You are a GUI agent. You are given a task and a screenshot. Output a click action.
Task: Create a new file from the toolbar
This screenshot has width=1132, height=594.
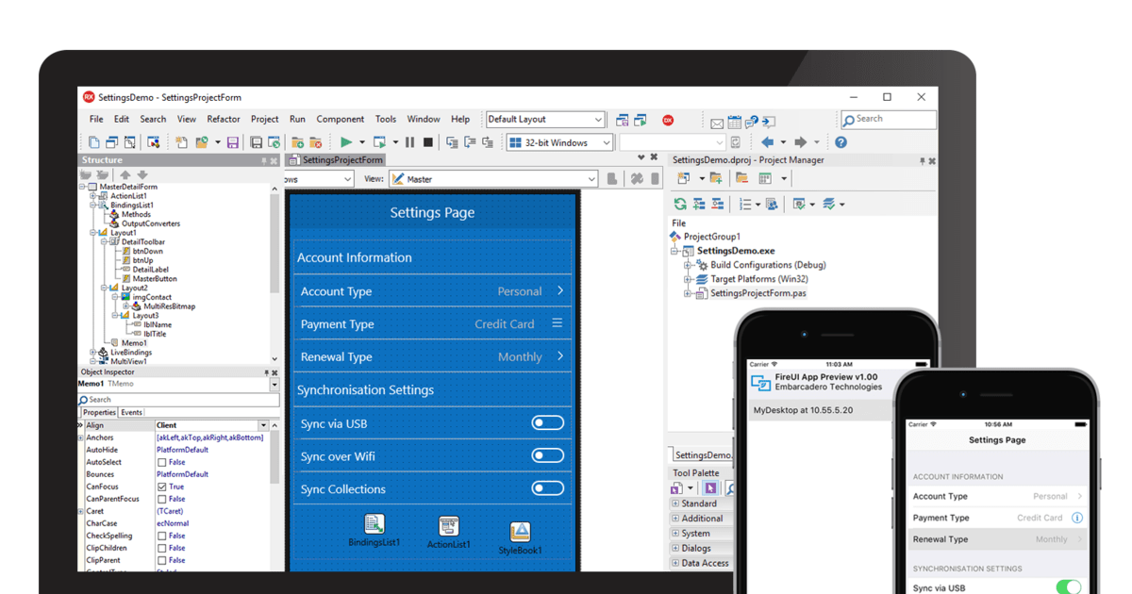click(x=93, y=140)
